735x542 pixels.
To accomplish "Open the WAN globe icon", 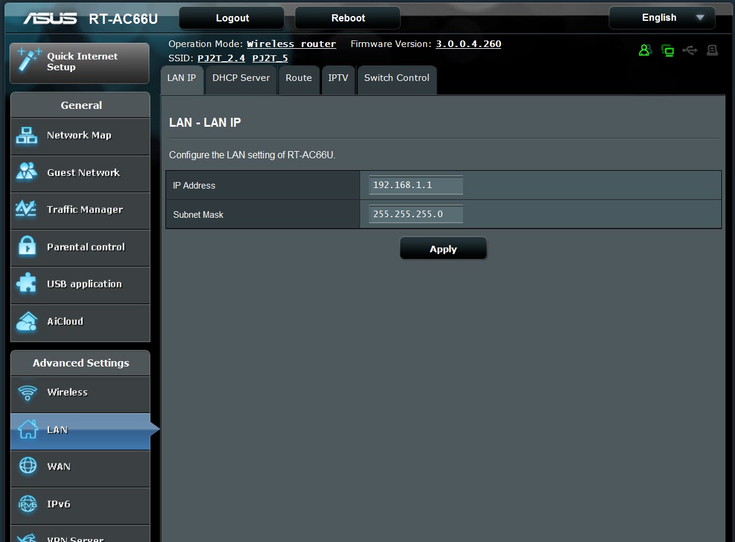I will (x=28, y=466).
